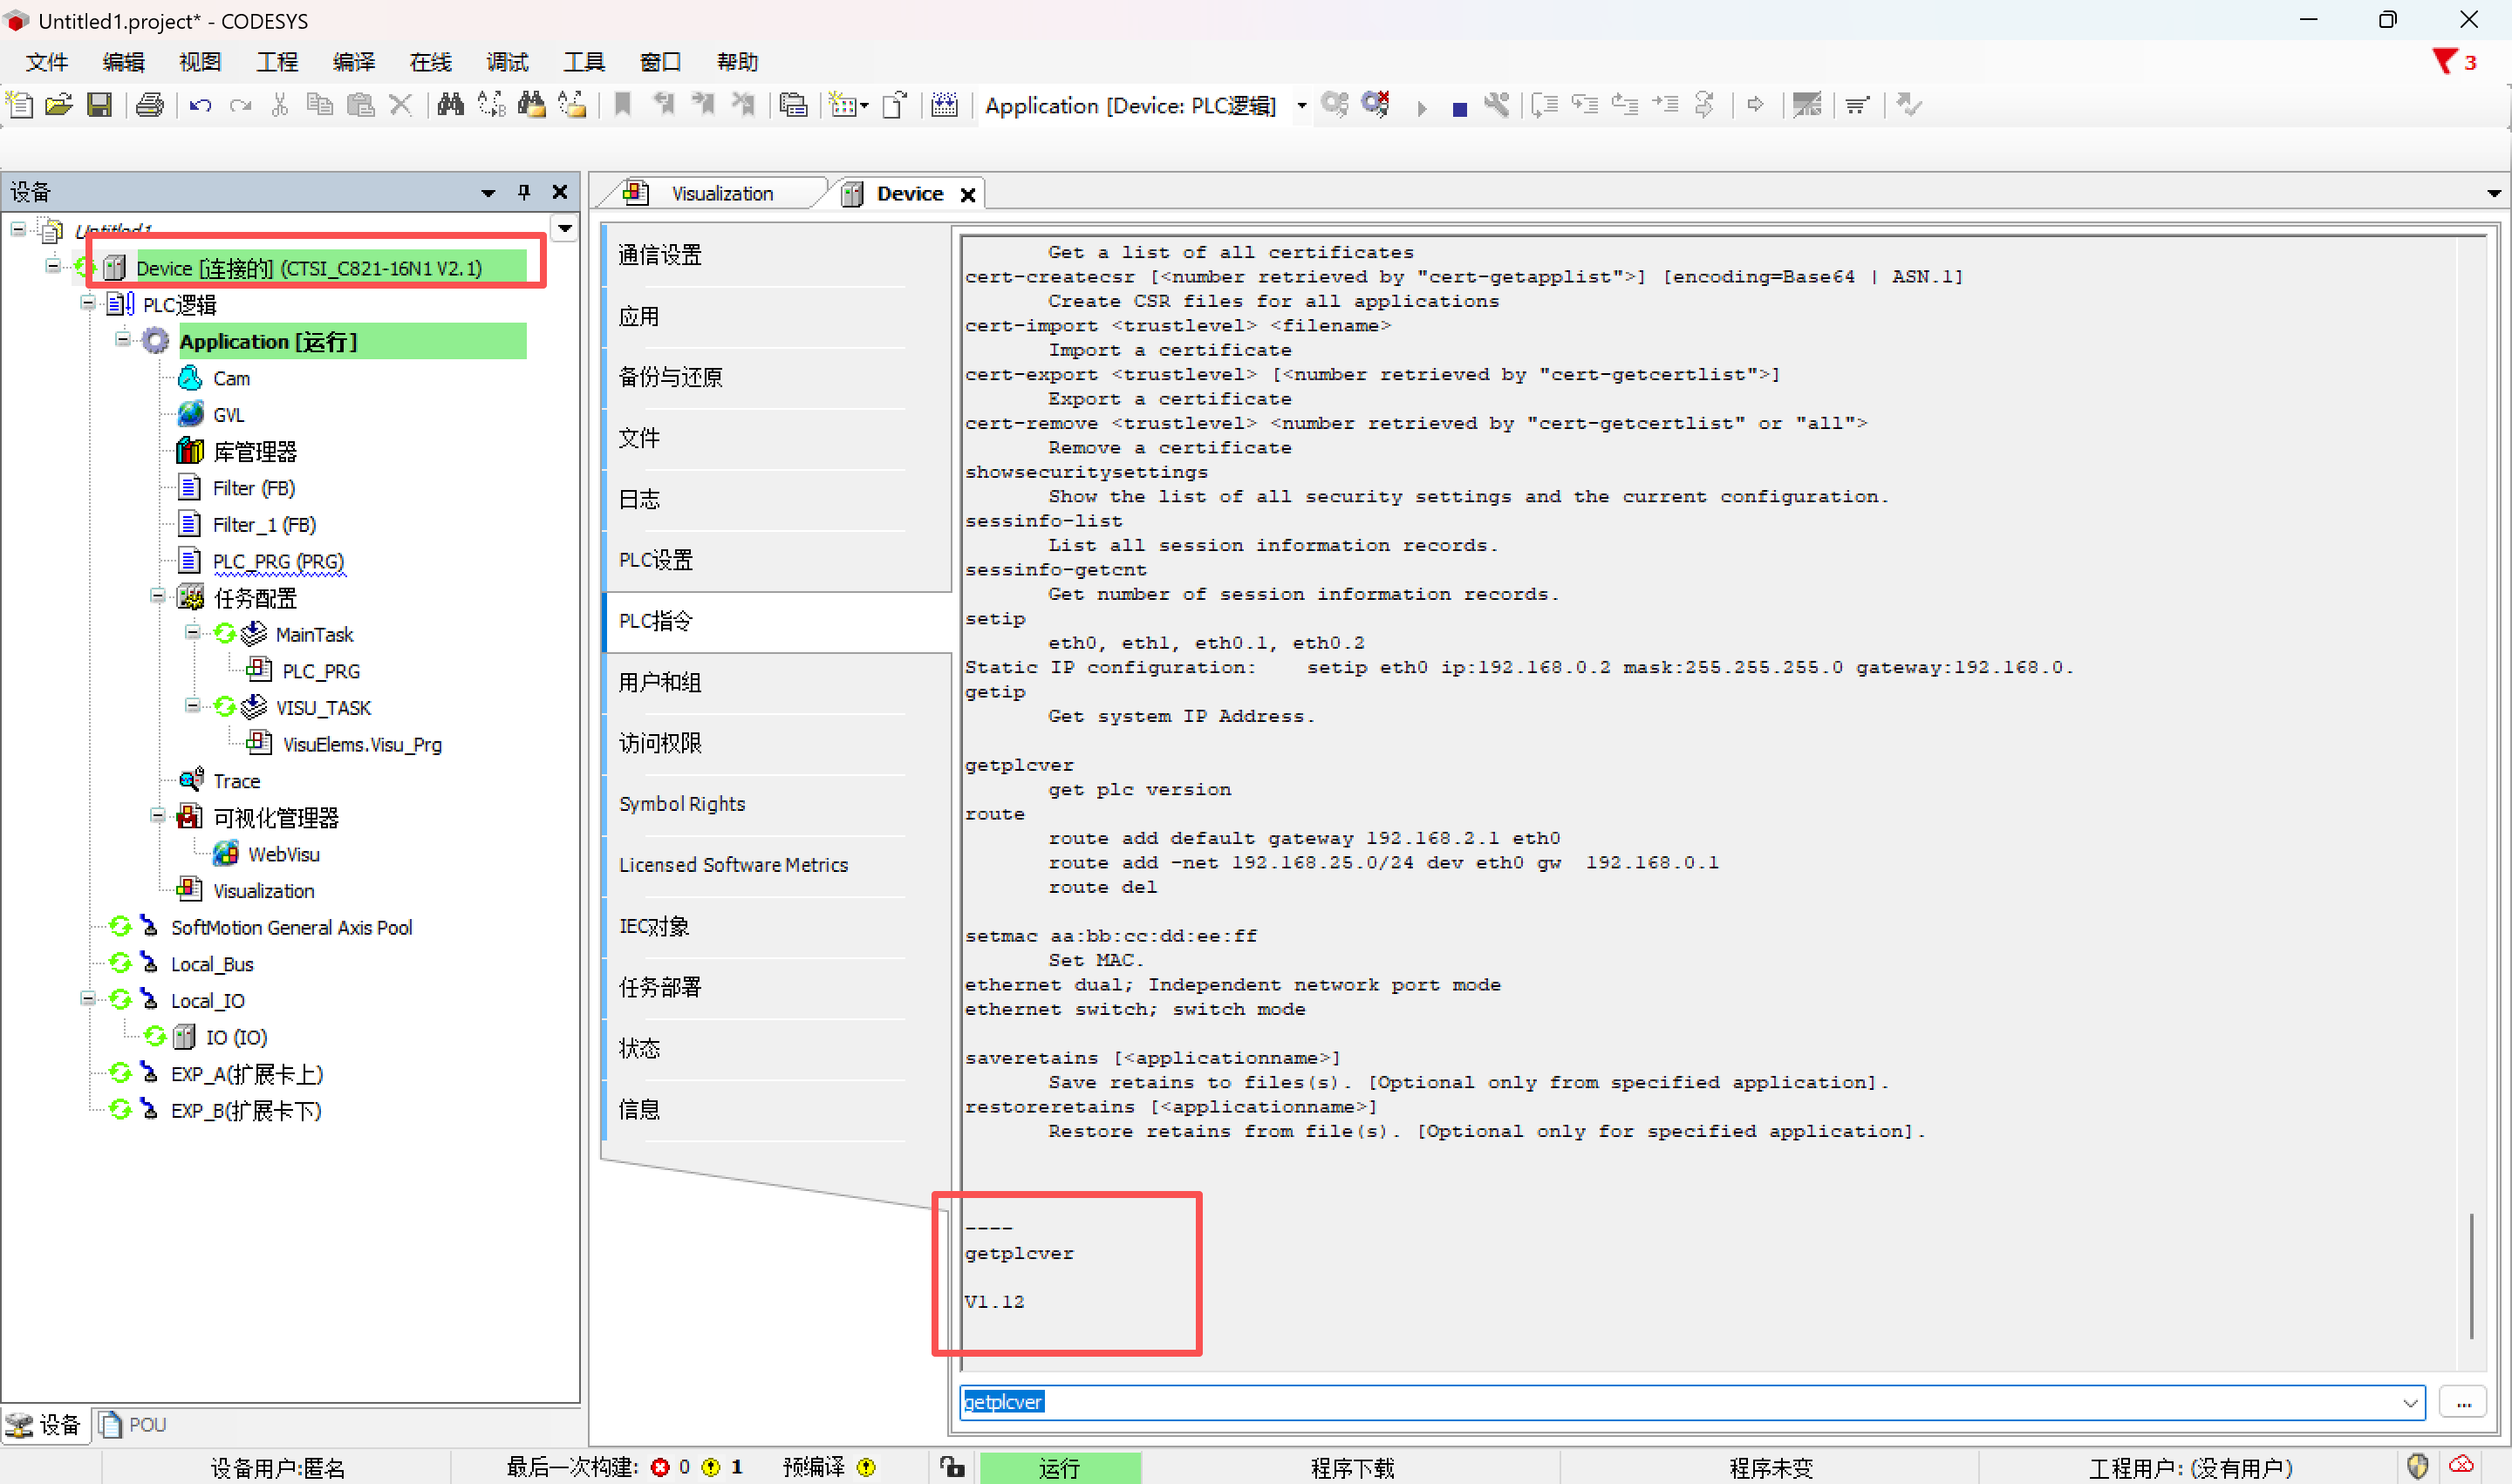Collapse the Application node
This screenshot has height=1484, width=2512.
[122, 340]
